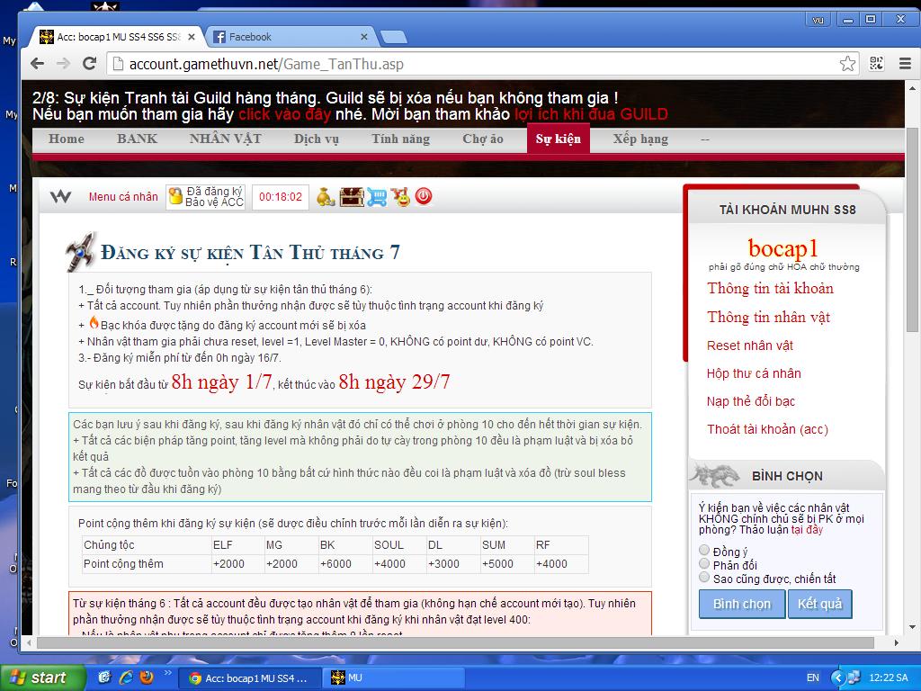Open the Nạp thẻ đổi bạc link
Screen dimensions: 921x691
751,401
